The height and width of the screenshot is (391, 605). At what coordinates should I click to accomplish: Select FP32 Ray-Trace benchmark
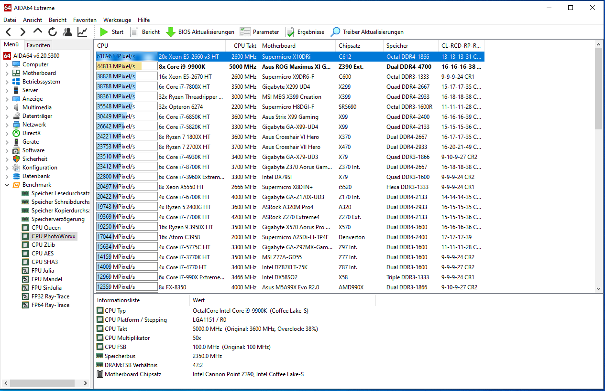point(45,296)
